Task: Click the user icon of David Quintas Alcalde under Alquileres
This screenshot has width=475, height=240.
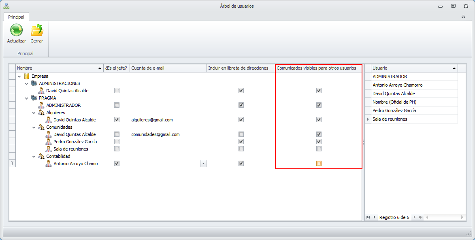Action: [49, 120]
